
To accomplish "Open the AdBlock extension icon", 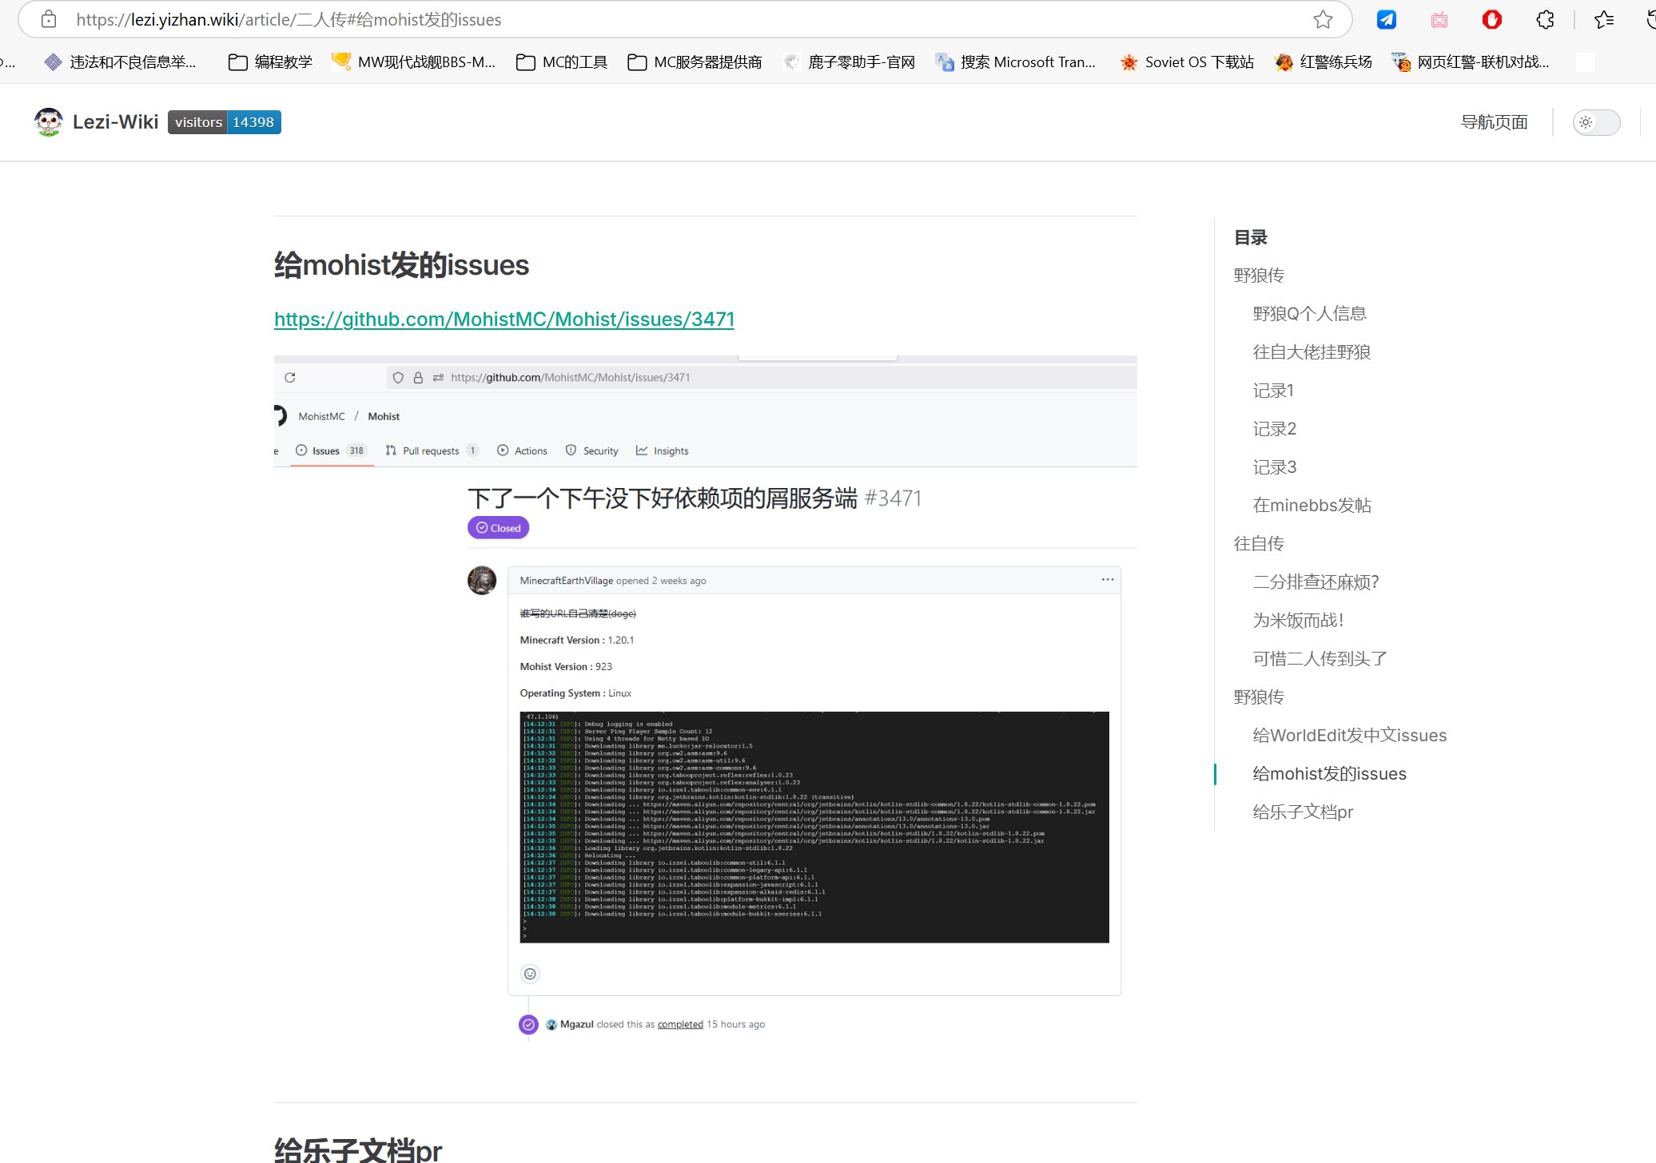I will [1491, 19].
